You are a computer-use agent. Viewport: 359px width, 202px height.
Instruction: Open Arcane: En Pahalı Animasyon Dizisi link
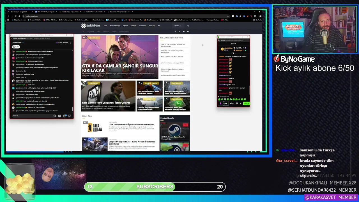pyautogui.click(x=172, y=63)
